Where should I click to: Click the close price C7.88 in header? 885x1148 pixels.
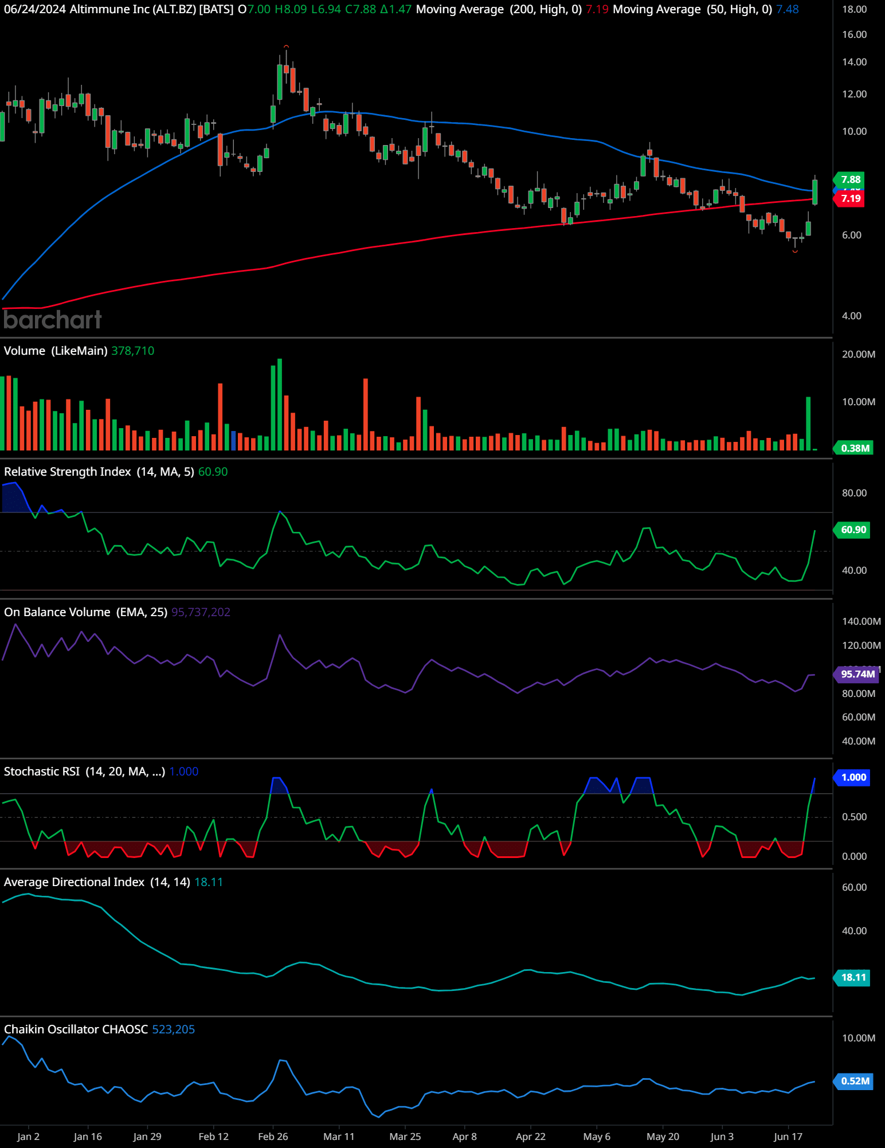361,9
